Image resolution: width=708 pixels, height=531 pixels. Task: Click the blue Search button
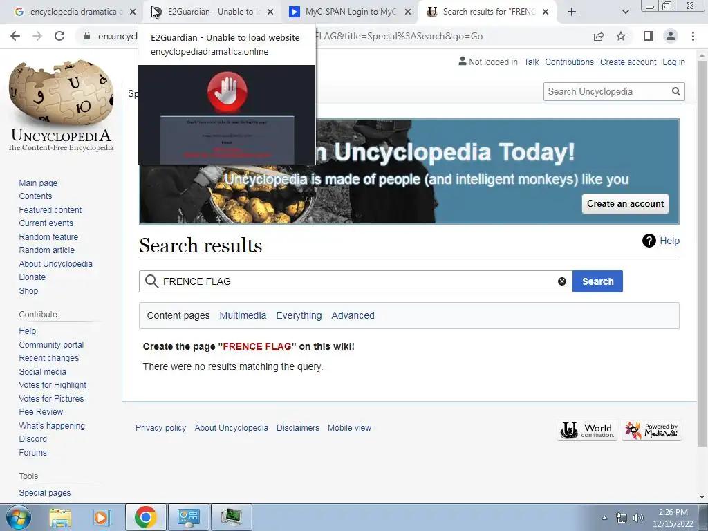click(x=597, y=281)
